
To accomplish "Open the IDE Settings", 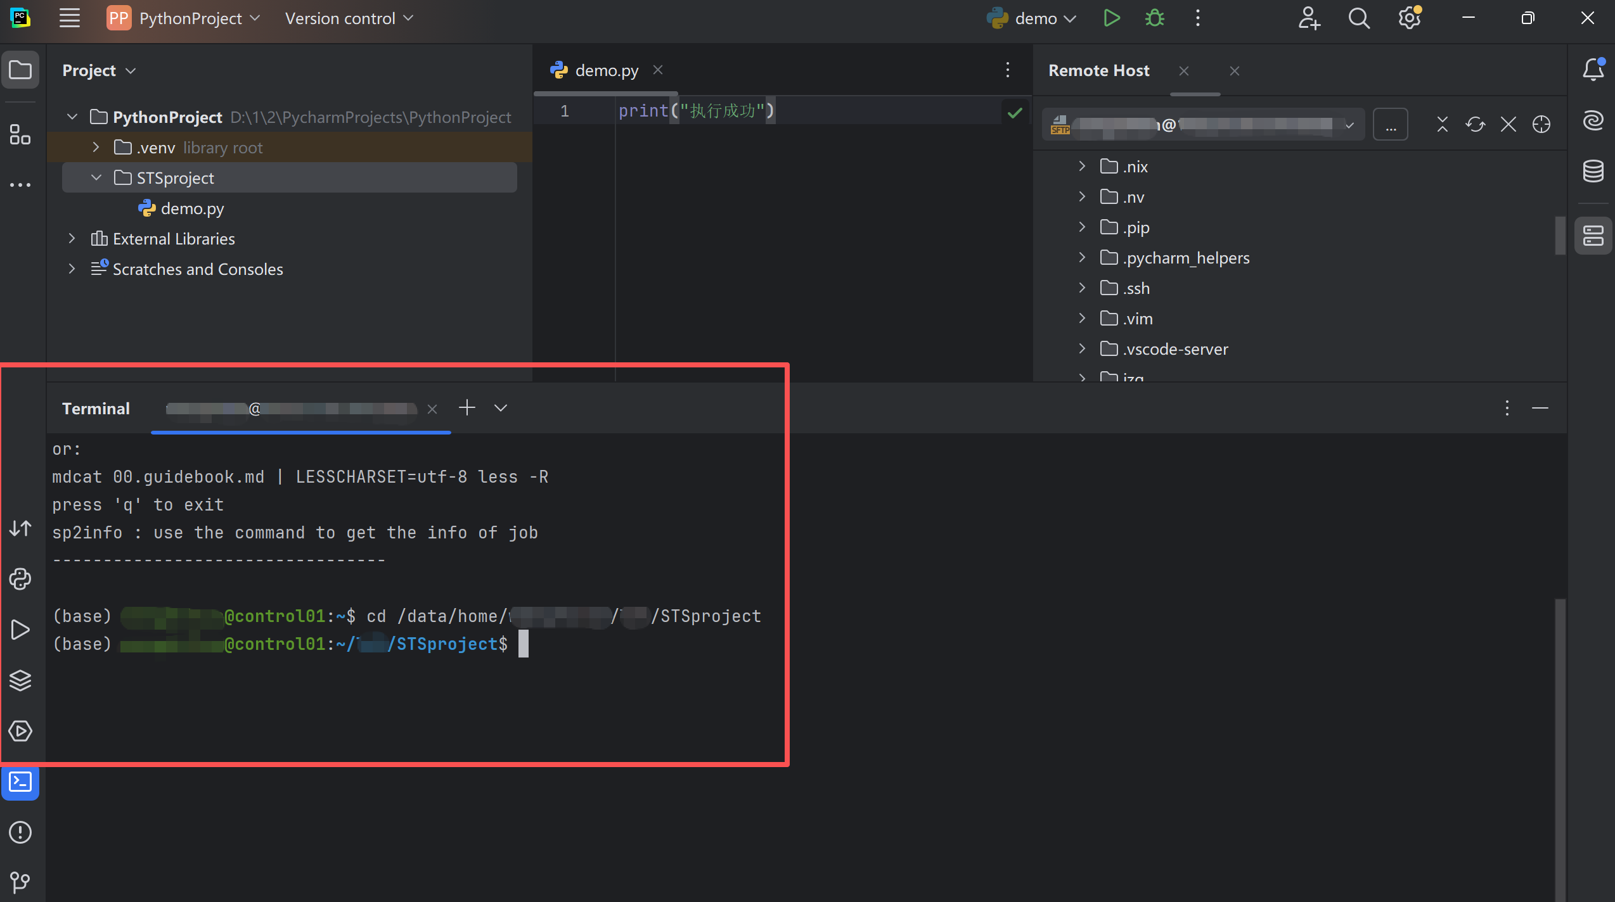I will [x=1409, y=18].
